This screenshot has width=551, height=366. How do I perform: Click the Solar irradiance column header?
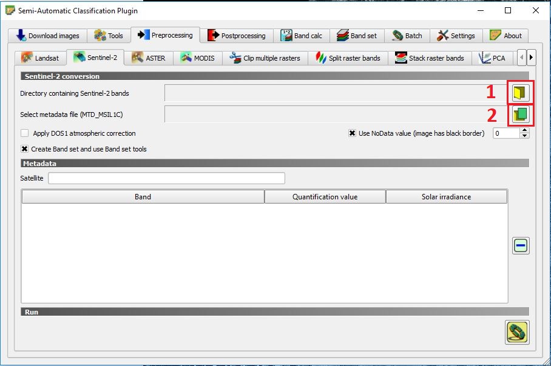(x=446, y=197)
